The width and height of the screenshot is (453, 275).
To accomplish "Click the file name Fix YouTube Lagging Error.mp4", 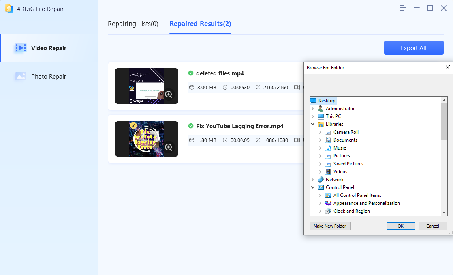I will coord(240,126).
